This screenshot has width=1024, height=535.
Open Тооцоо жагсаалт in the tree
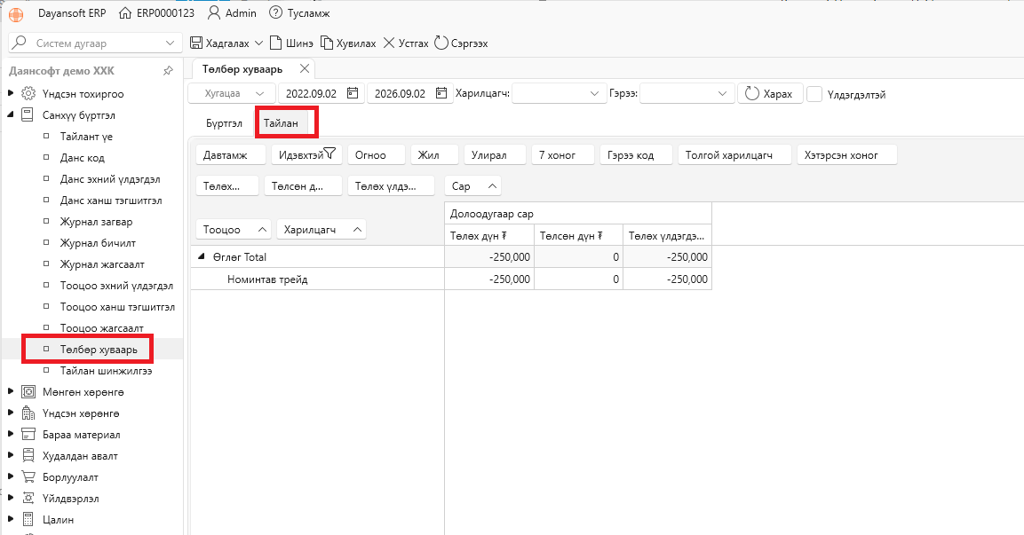coord(102,328)
